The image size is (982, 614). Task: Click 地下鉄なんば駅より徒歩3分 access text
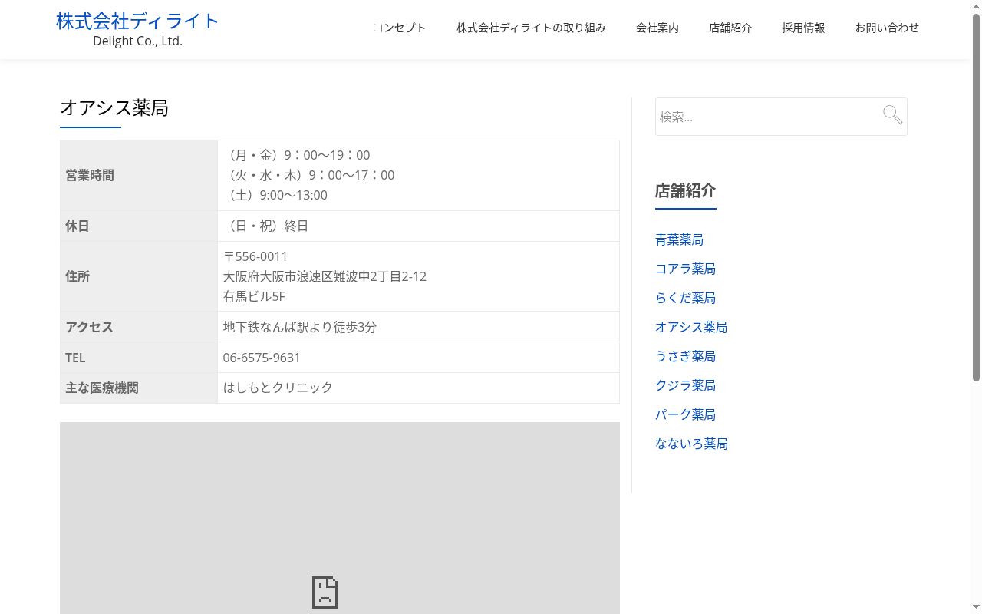pyautogui.click(x=300, y=327)
